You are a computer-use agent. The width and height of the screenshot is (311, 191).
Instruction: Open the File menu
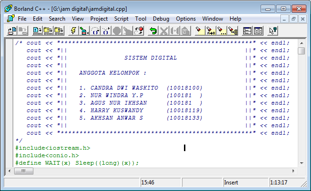click(x=22, y=19)
